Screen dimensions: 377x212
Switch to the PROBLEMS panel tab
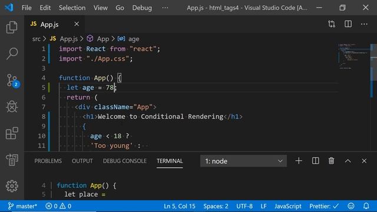[x=48, y=161]
